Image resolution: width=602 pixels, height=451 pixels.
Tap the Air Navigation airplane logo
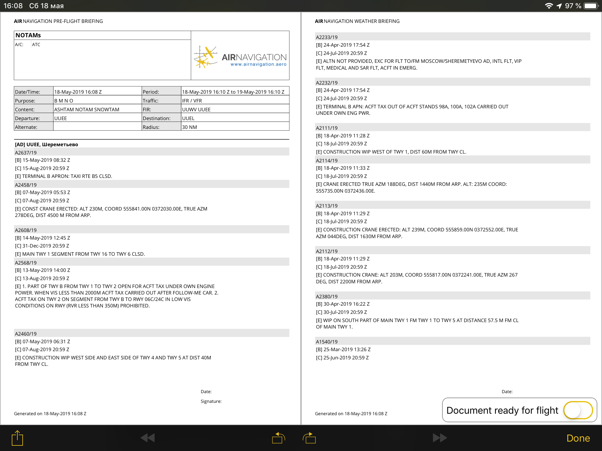tap(205, 57)
